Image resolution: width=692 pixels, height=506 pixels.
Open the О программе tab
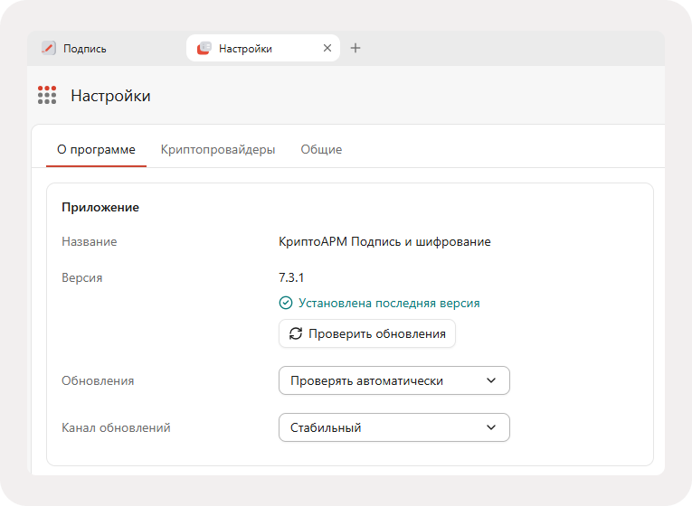(96, 149)
